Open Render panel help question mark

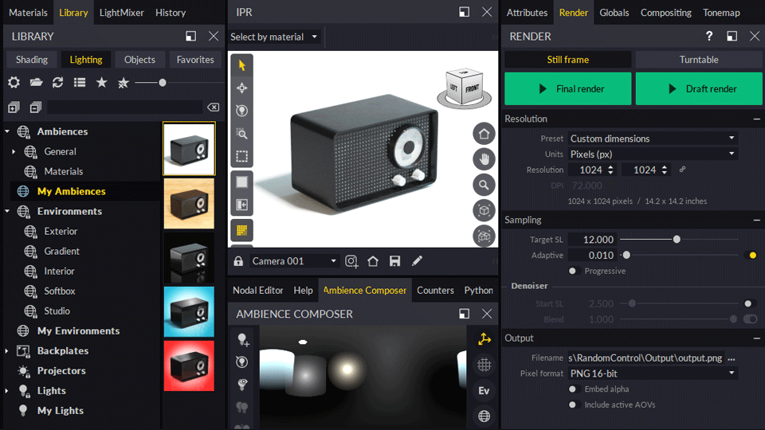709,36
